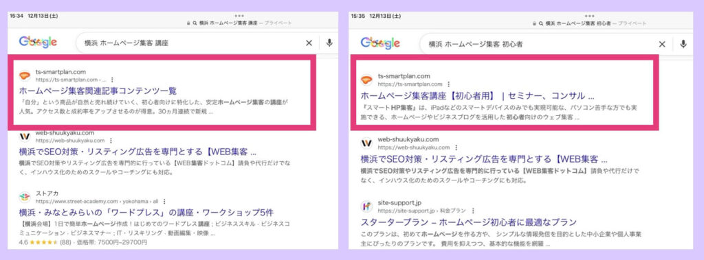Screen dimensions: 704x260
Task: Click the site-support.jp favicon
Action: pos(367,206)
